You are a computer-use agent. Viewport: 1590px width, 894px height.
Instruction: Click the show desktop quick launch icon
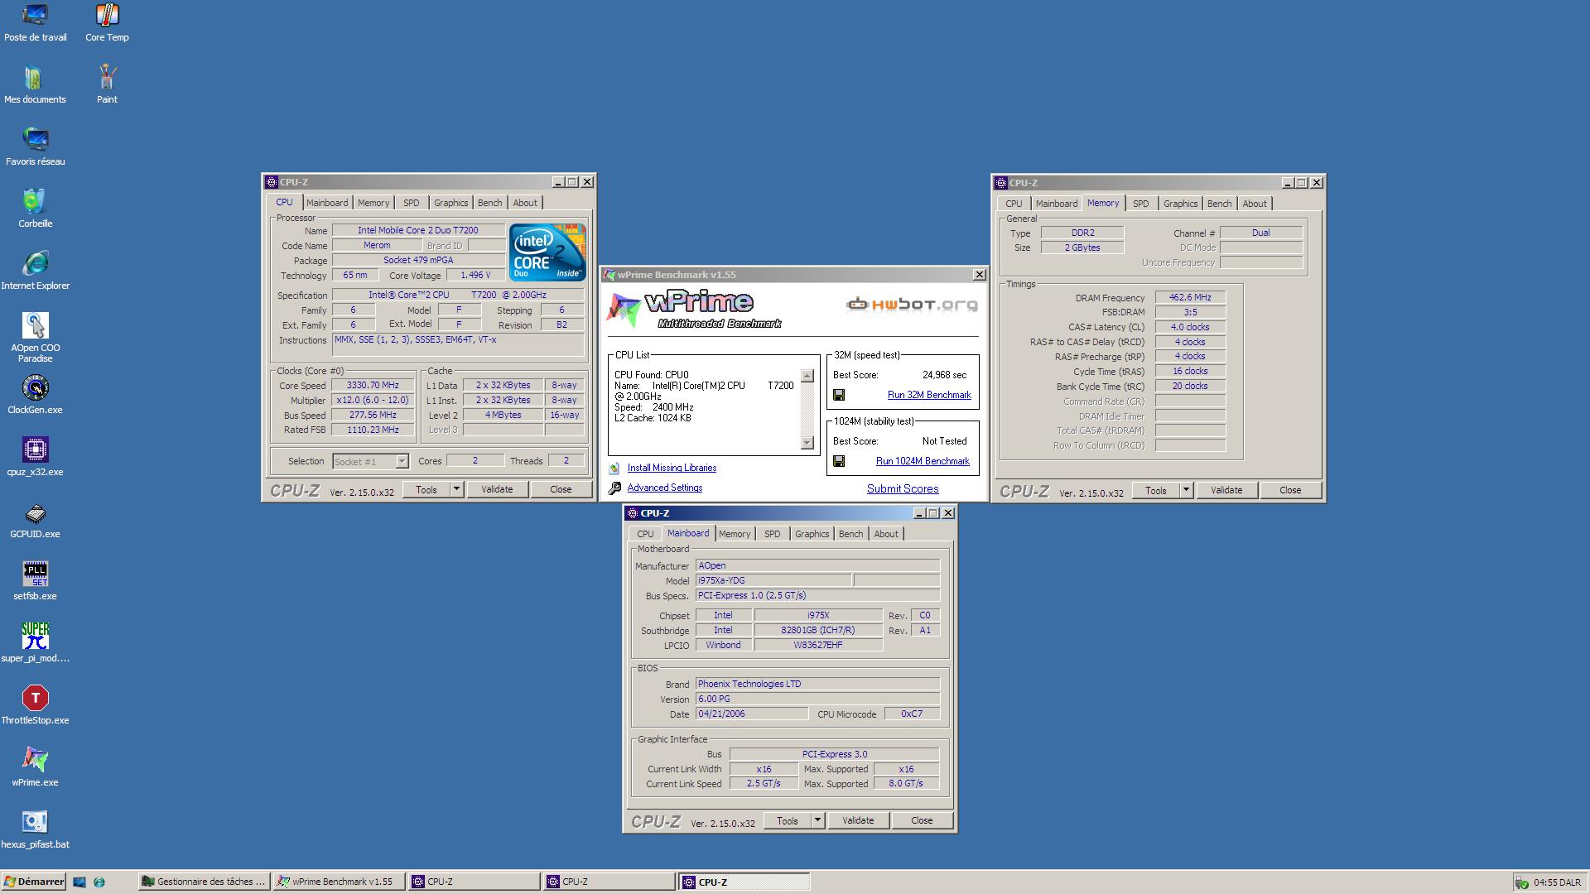tap(79, 882)
